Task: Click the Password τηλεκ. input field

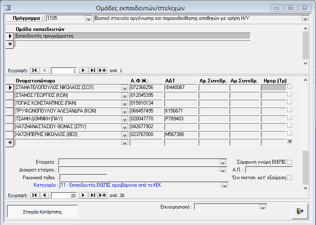Action: click(83, 178)
